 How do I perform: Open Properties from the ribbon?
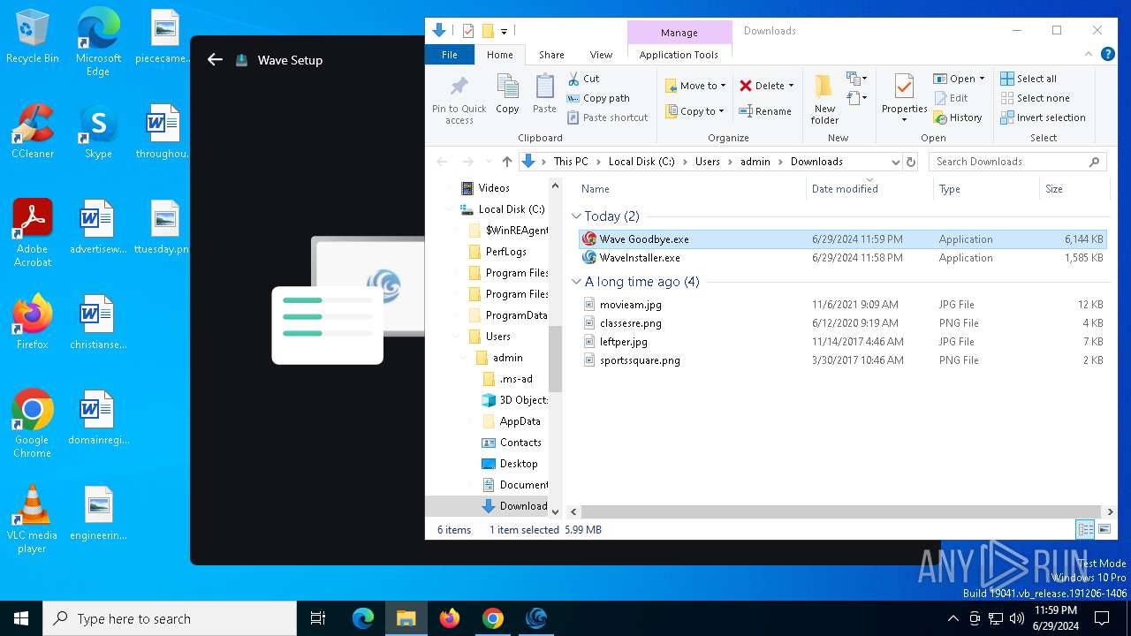coord(904,99)
